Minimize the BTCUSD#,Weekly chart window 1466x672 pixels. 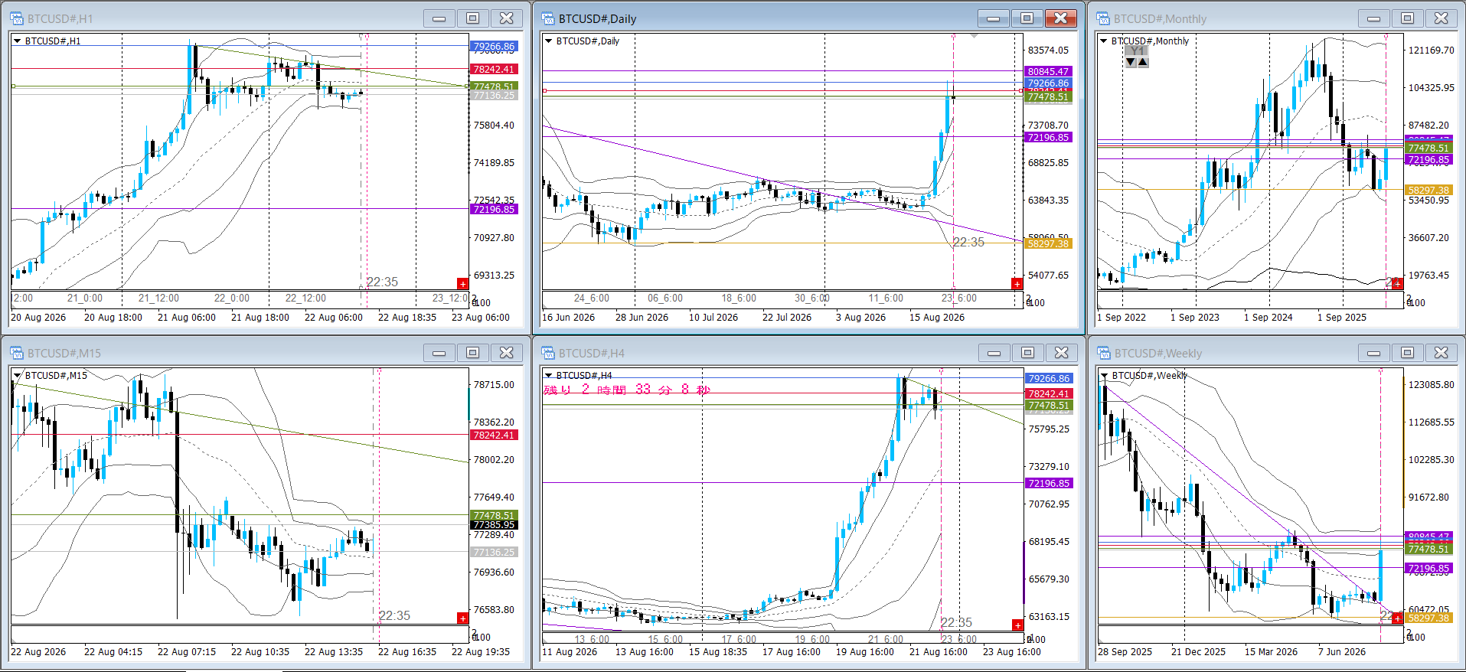point(1374,353)
